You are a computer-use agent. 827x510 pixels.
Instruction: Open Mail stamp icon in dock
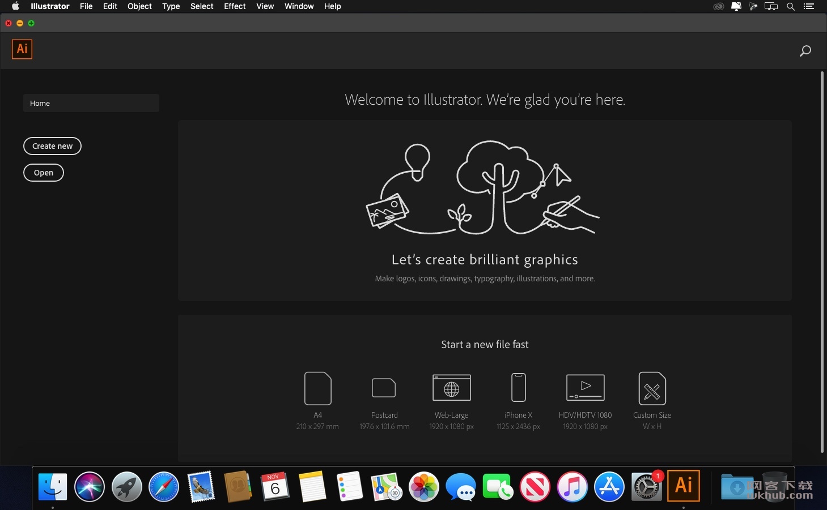(201, 487)
